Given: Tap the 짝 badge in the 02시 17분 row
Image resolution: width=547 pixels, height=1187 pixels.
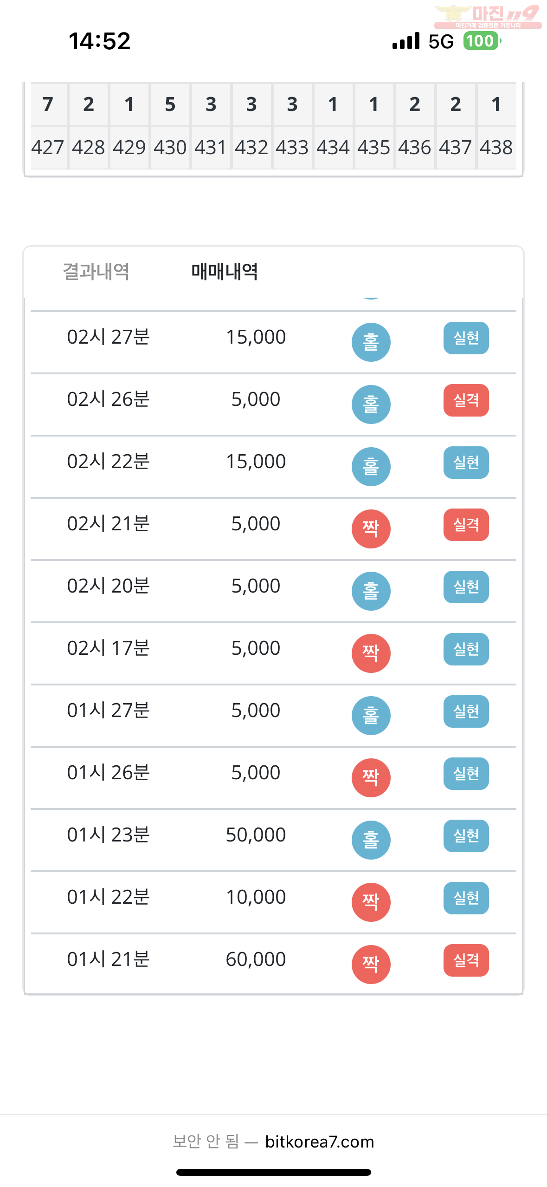Looking at the screenshot, I should click(x=371, y=653).
